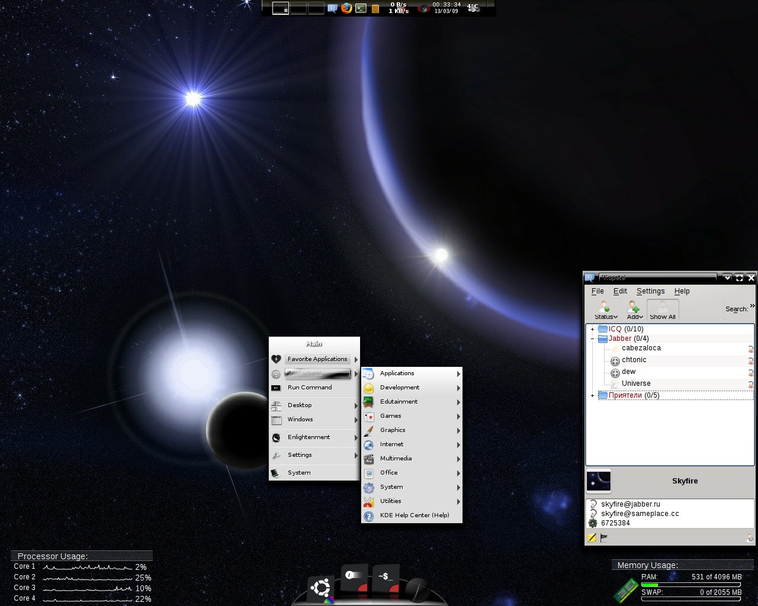Screen dimensions: 758x606
Task: Expand the ICQ contact group
Action: 592,329
